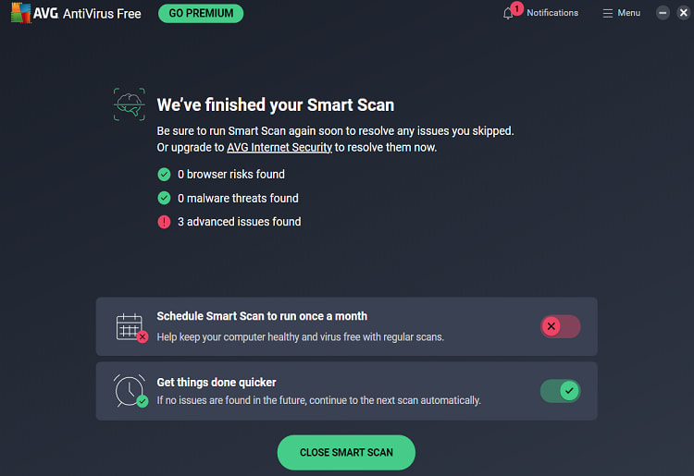Minimize the AVG window

663,13
